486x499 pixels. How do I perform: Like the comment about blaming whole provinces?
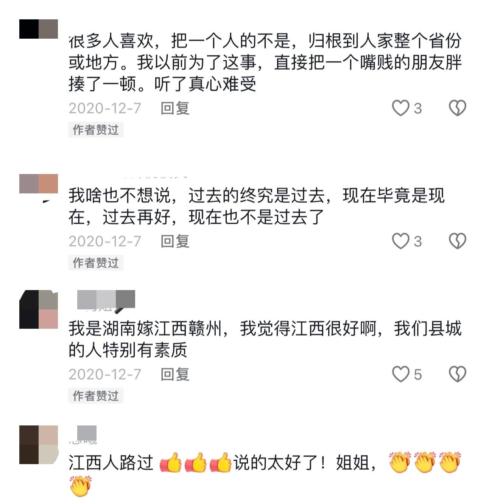[400, 108]
